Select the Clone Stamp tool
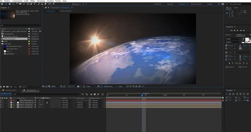 (42, 4)
